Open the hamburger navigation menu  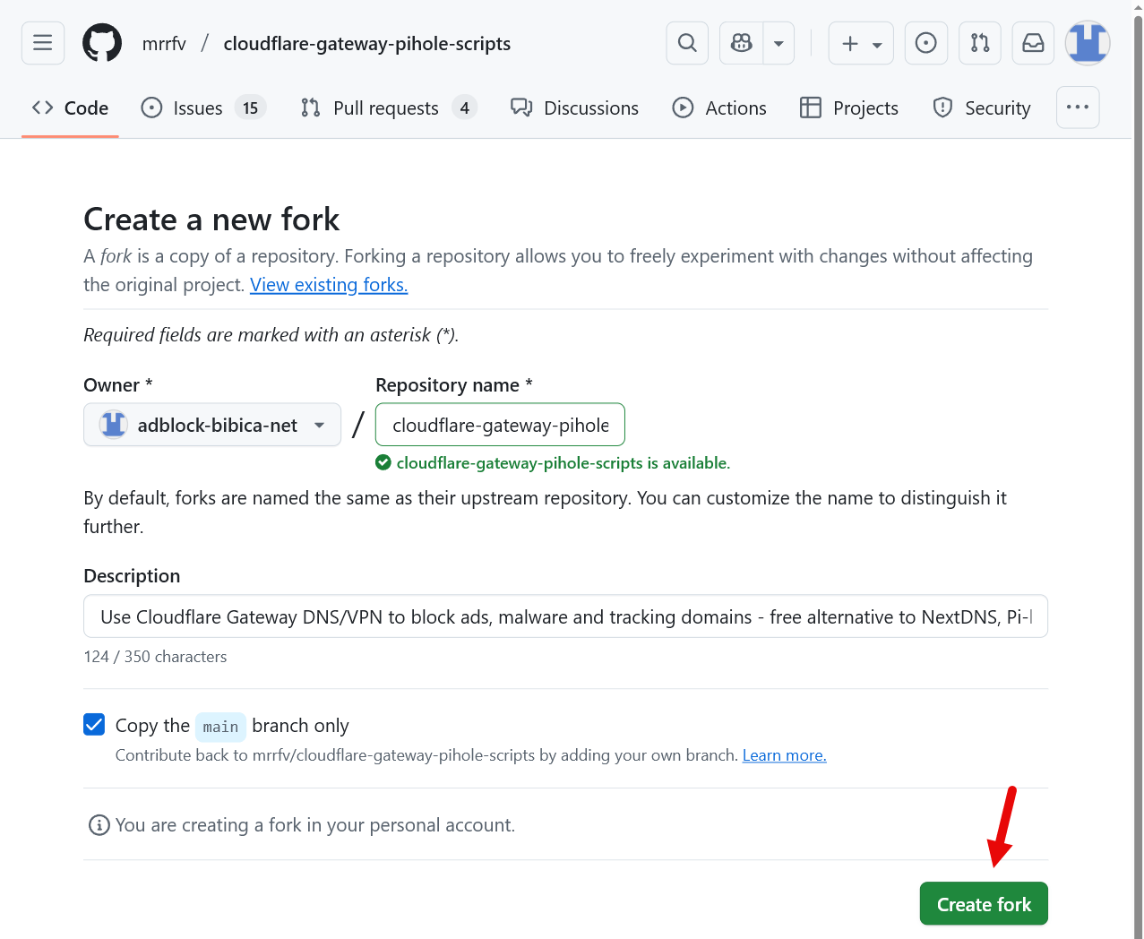point(43,43)
